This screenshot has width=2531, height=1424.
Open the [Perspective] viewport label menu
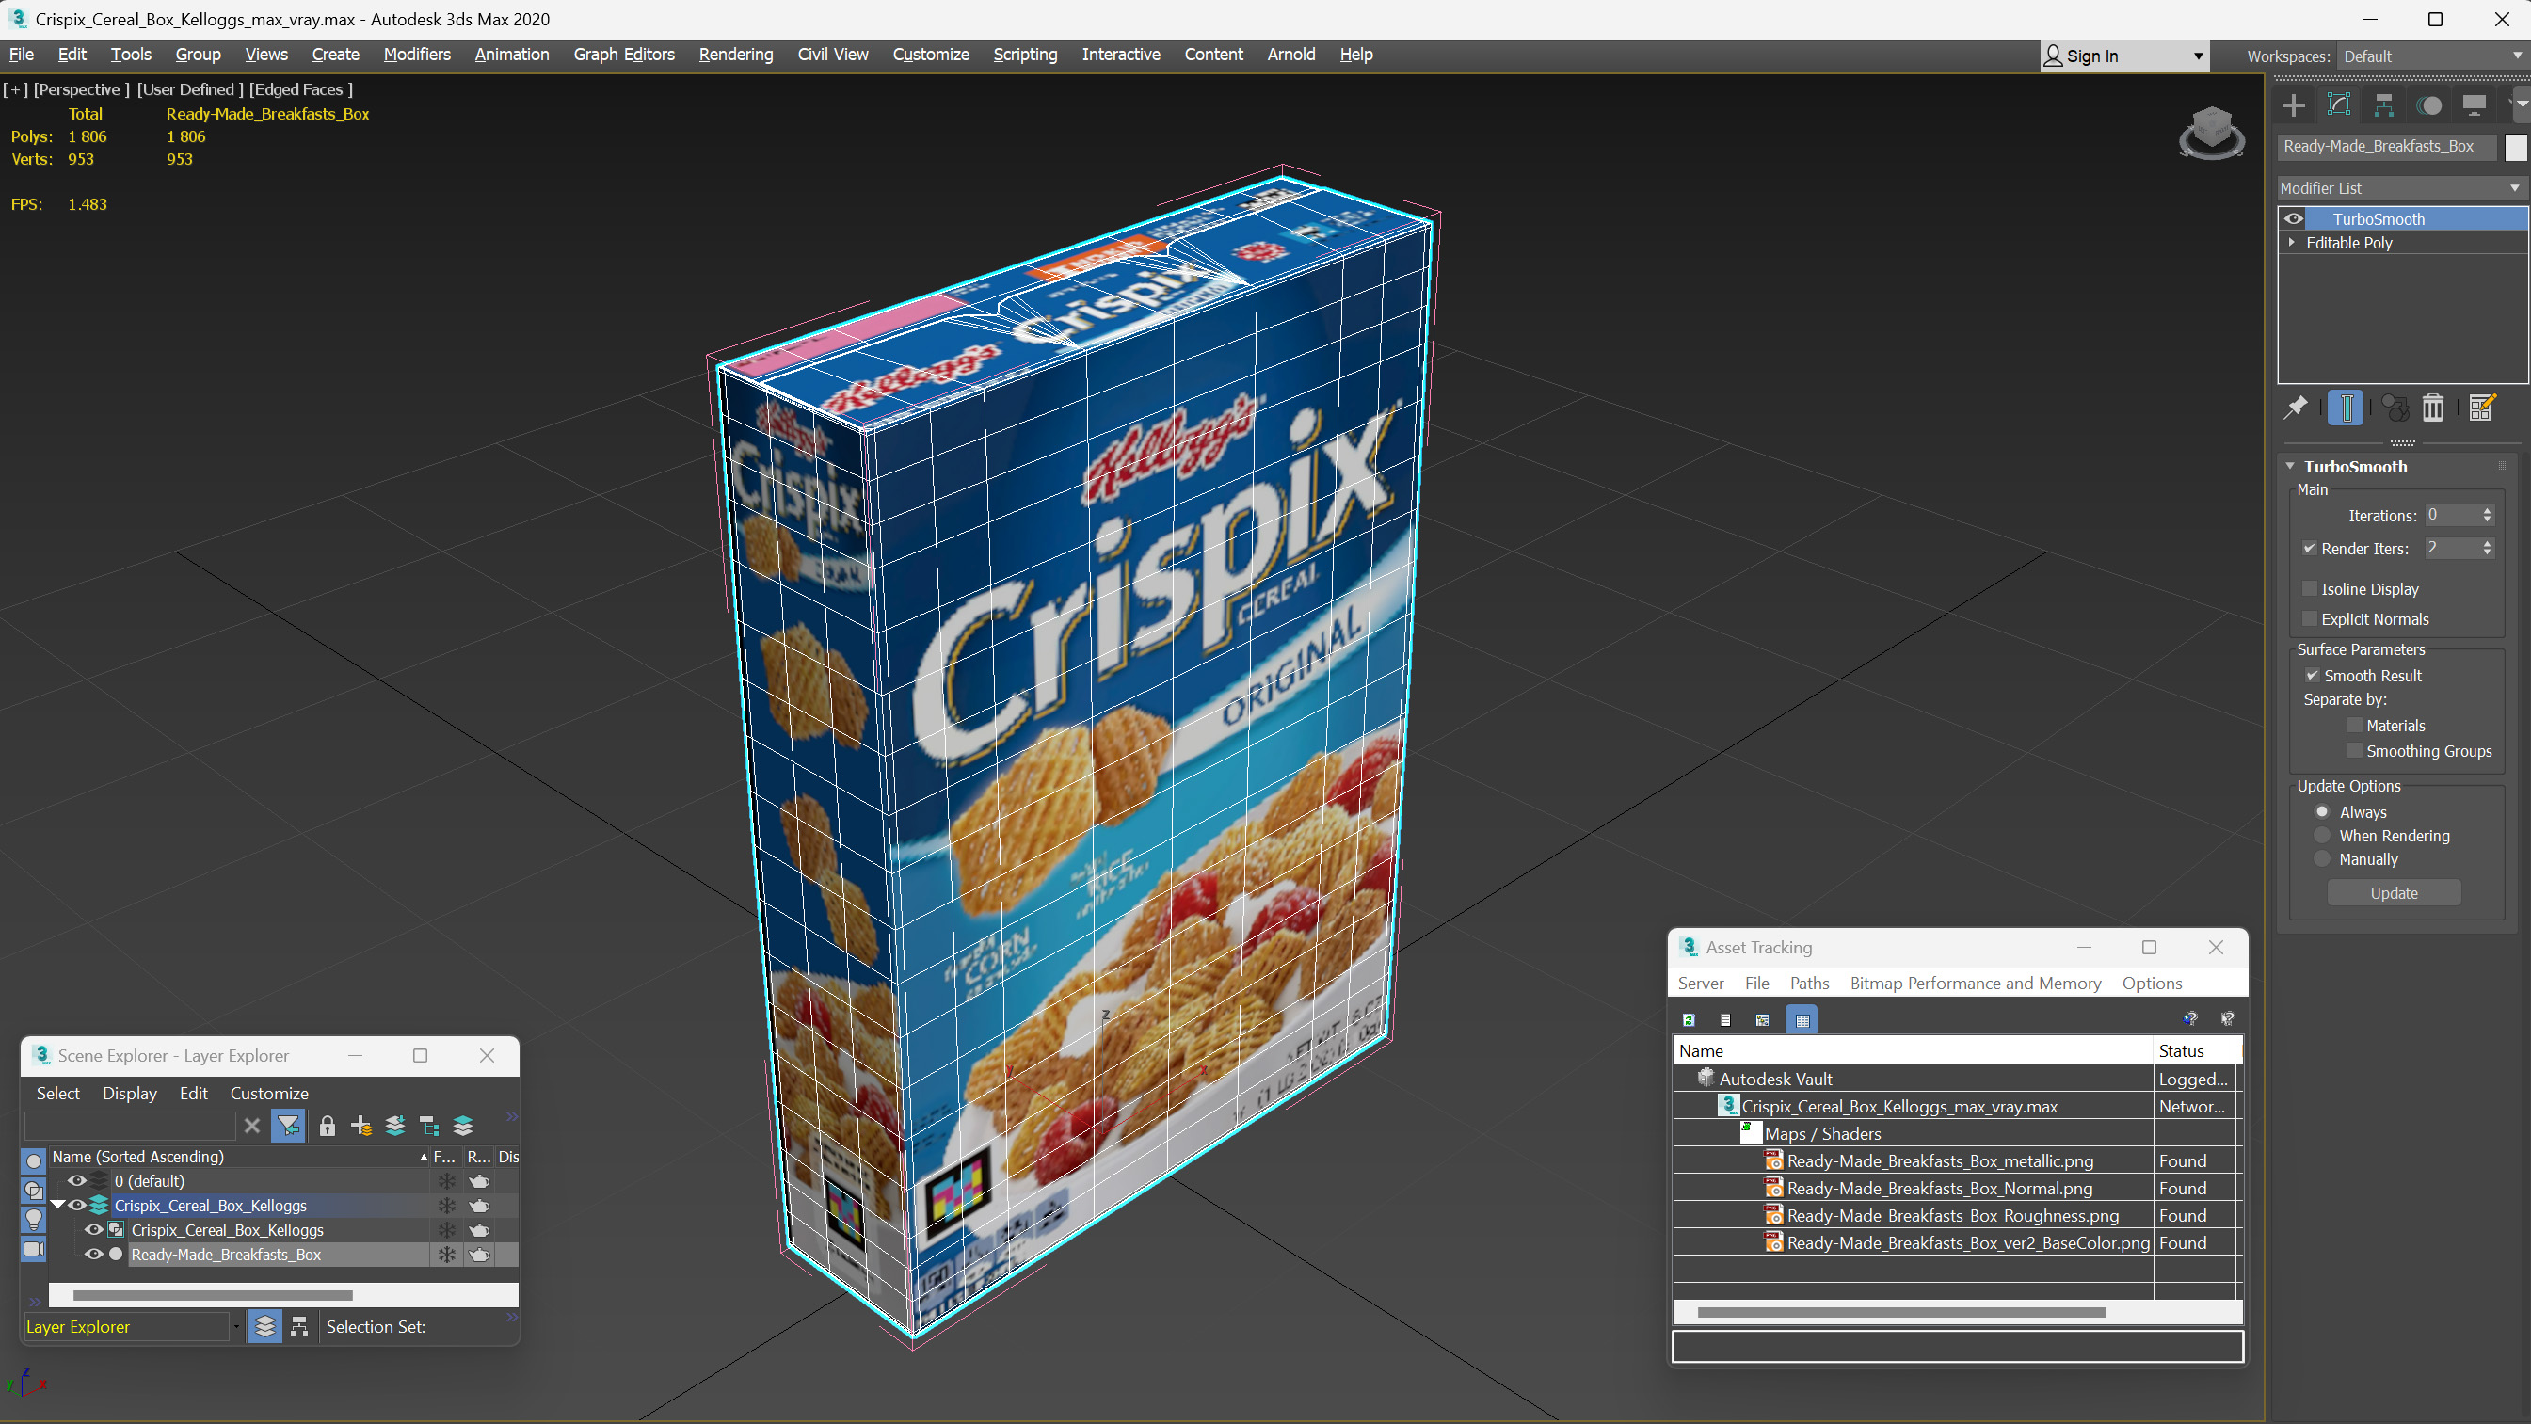[82, 89]
